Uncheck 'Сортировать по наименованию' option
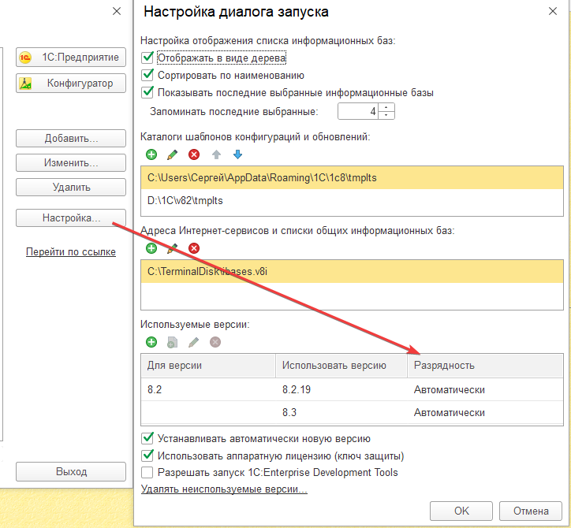The image size is (571, 528). pos(147,75)
